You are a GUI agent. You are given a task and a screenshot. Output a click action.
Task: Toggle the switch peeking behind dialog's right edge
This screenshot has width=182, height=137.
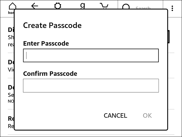(x=169, y=37)
